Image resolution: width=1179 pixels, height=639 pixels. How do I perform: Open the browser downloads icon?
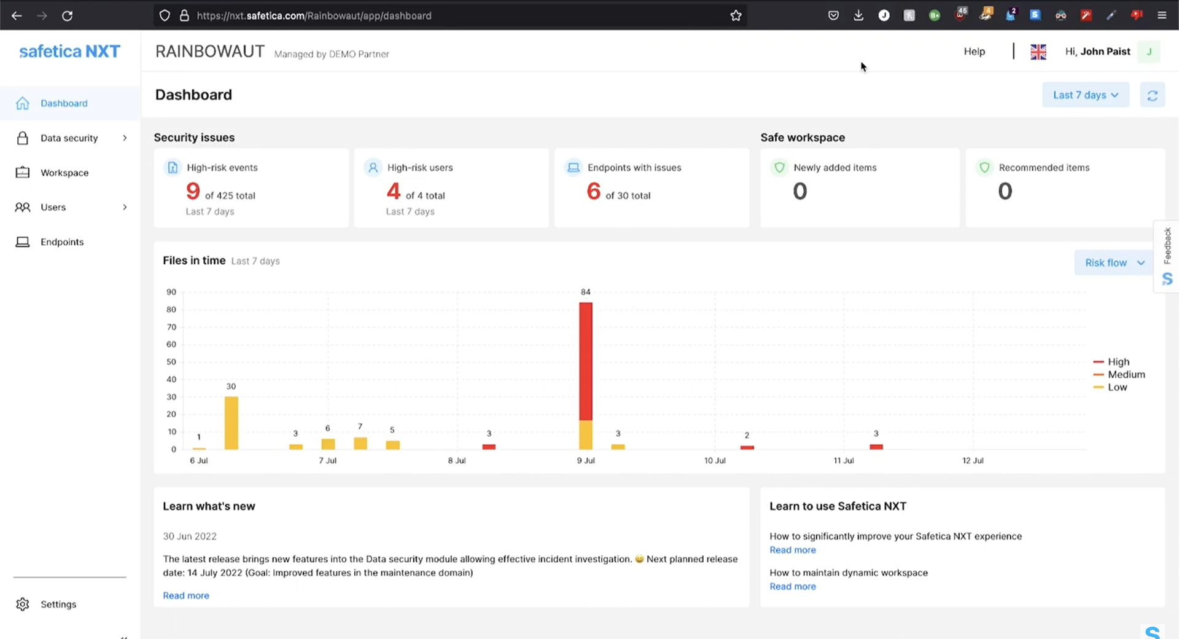click(x=858, y=15)
